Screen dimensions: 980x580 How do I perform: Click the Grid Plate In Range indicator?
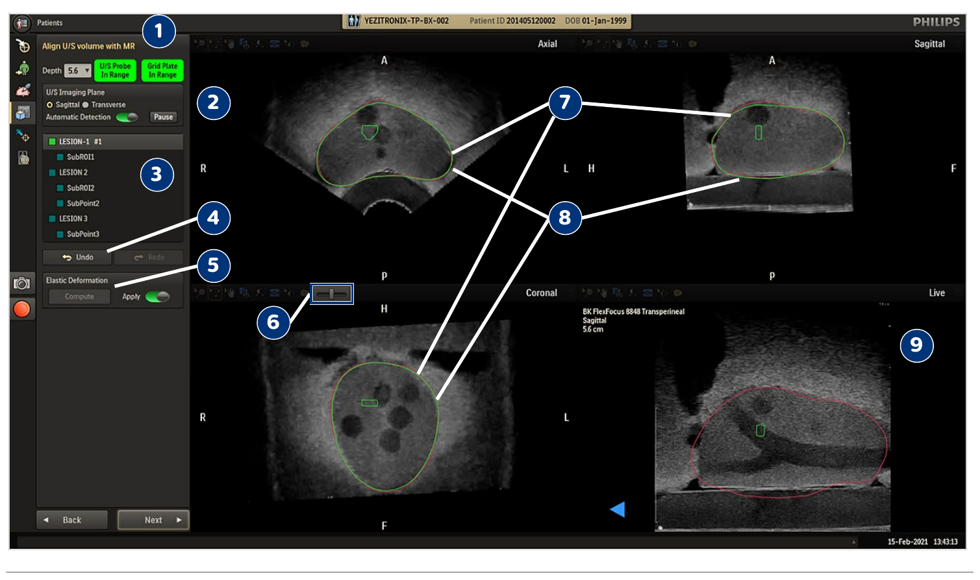coord(162,71)
